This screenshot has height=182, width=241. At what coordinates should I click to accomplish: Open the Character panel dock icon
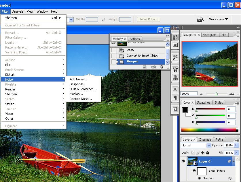[x=175, y=90]
